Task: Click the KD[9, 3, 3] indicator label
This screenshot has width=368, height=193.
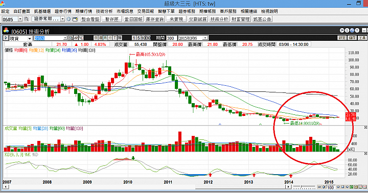Action: click(x=14, y=155)
